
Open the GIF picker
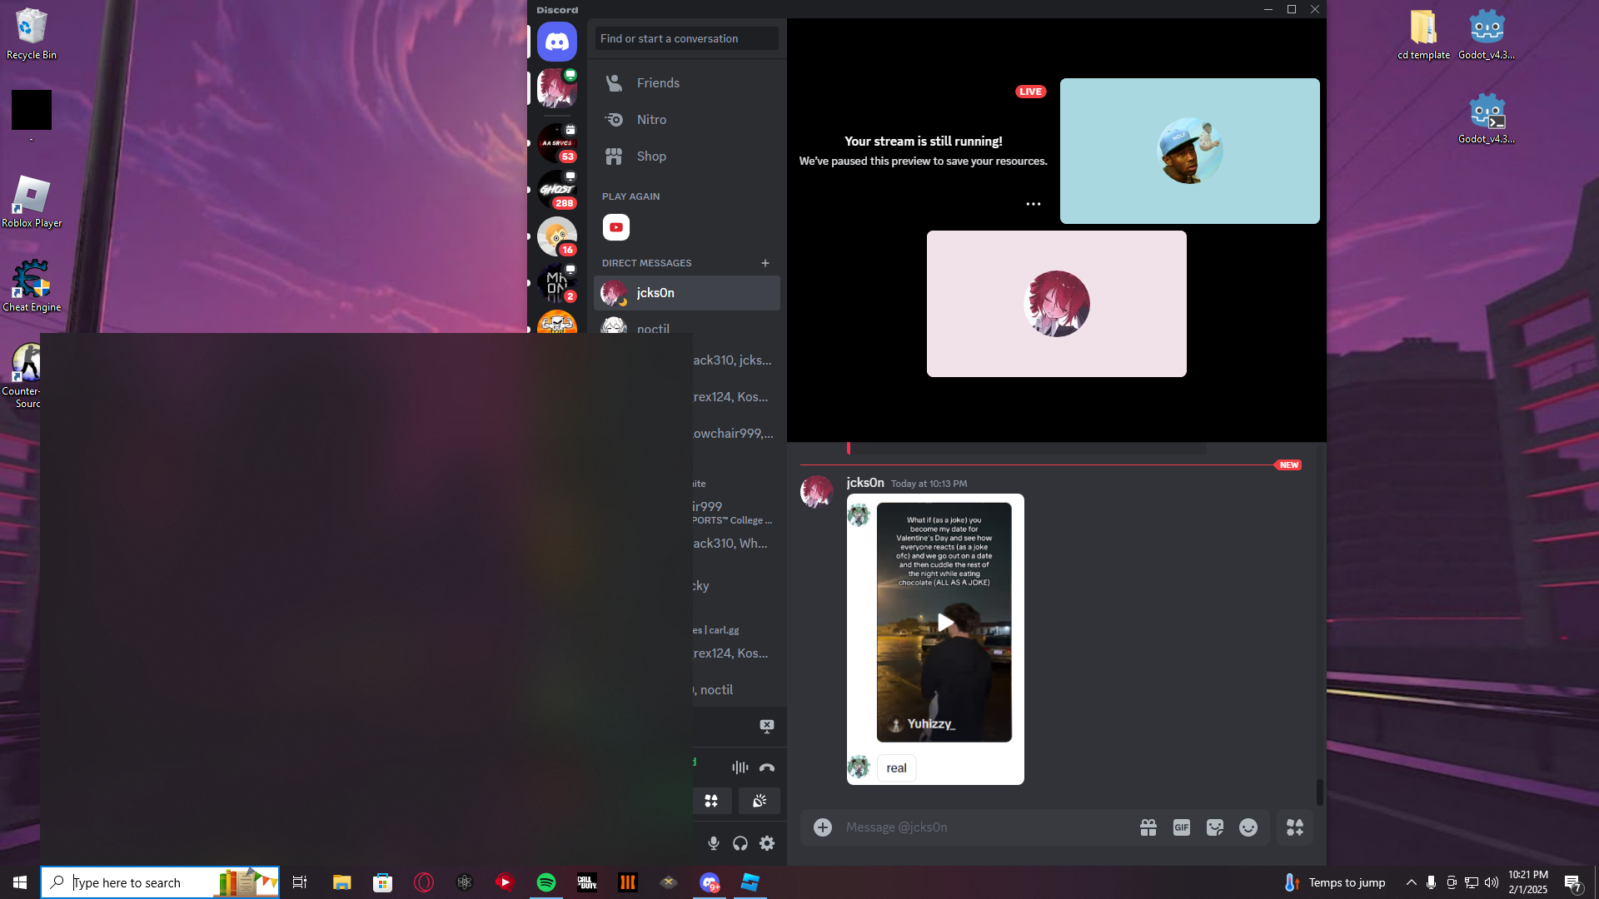pos(1182,827)
